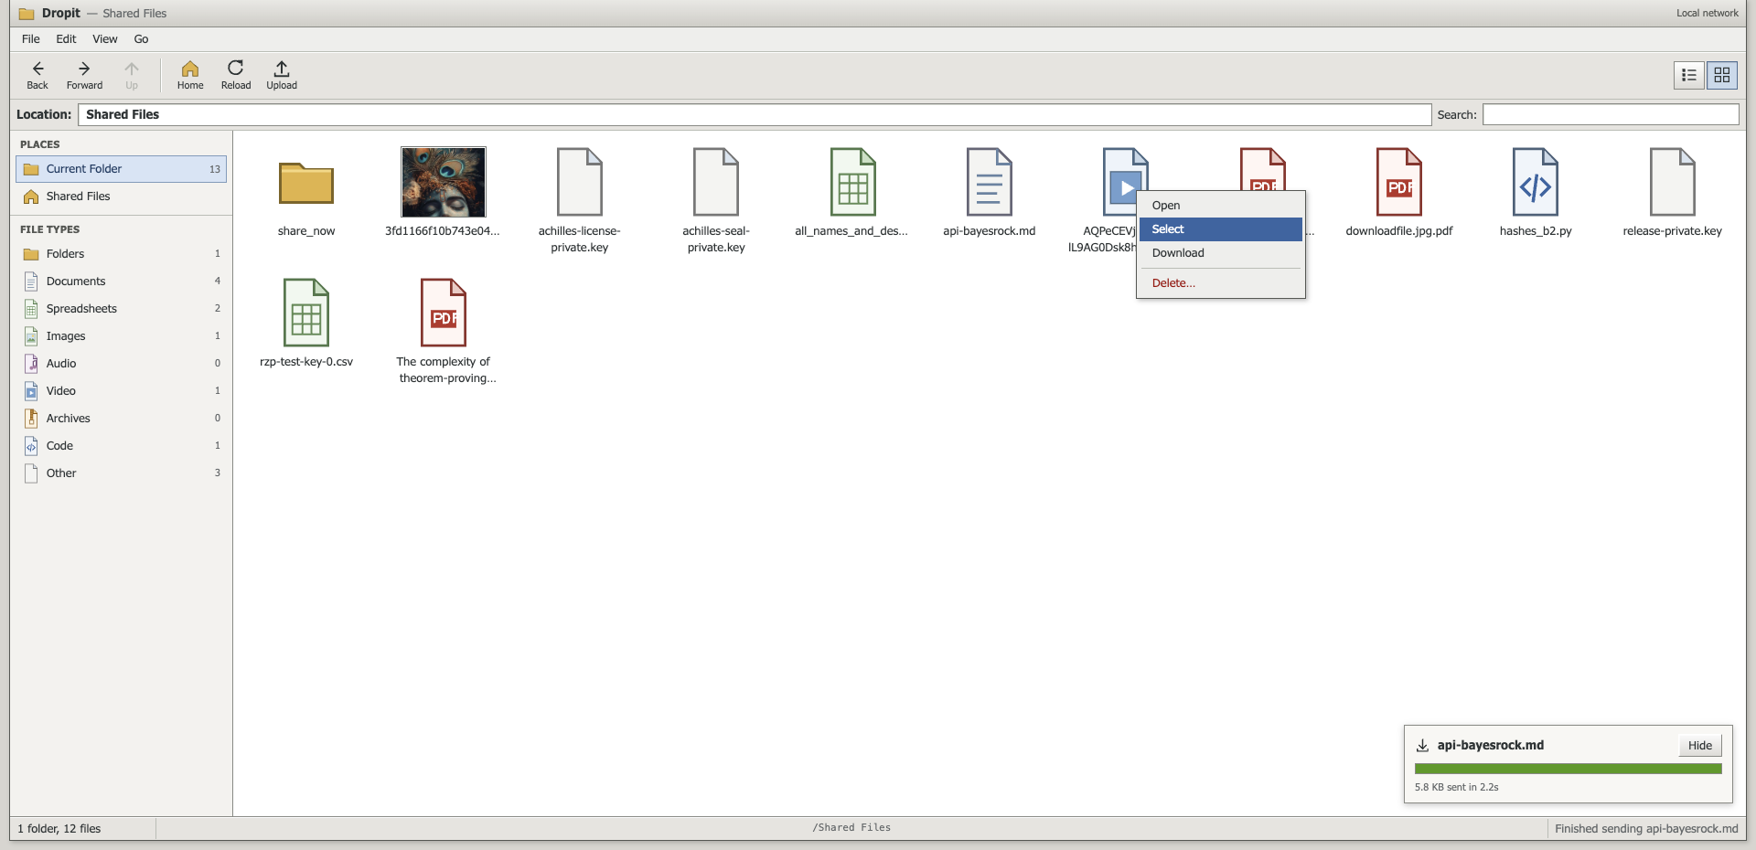
Task: Filter by Documents file type
Action: (x=121, y=282)
